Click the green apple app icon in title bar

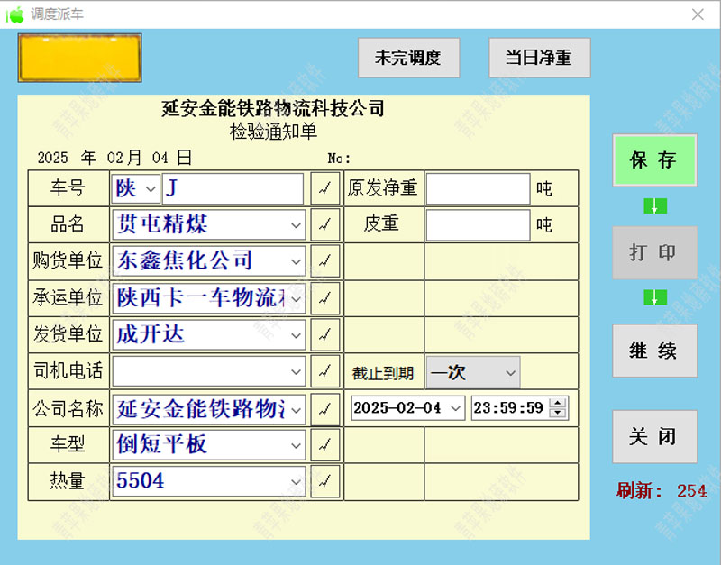pos(14,14)
